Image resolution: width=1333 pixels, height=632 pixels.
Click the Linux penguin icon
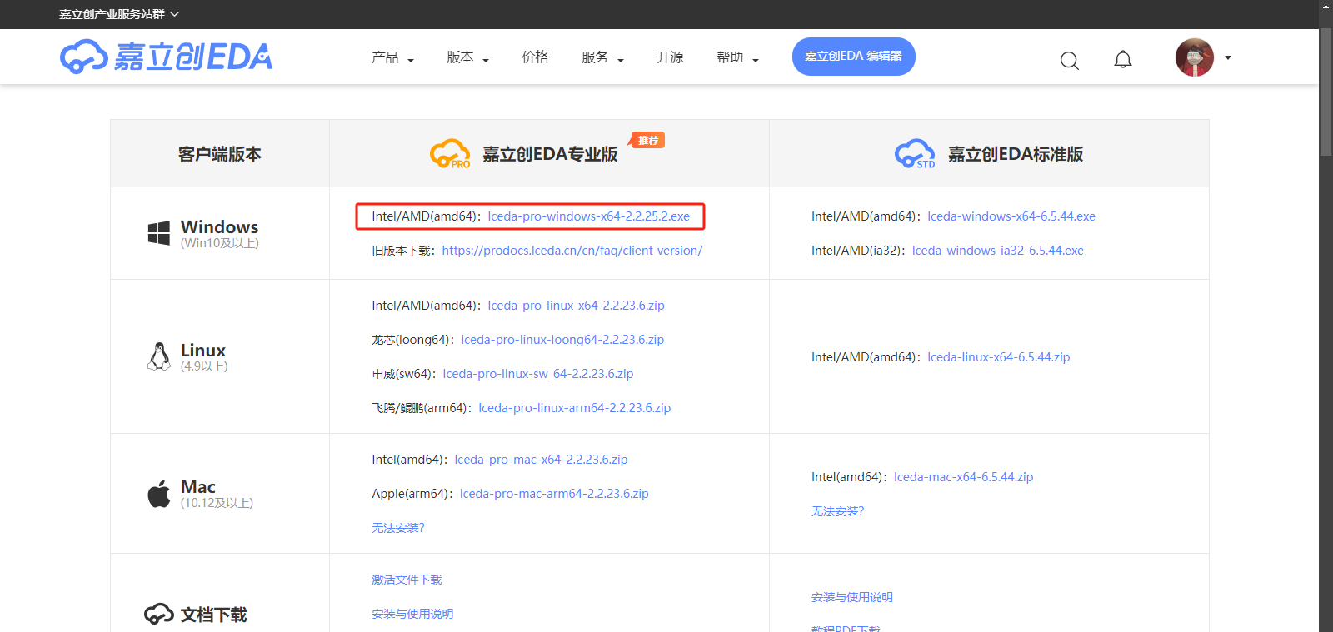pos(158,356)
